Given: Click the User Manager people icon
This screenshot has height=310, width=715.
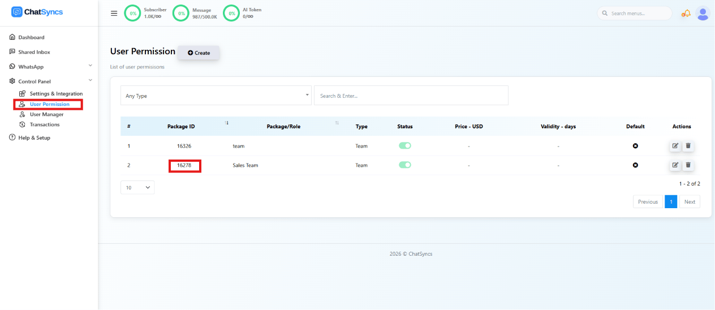Looking at the screenshot, I should [x=22, y=114].
